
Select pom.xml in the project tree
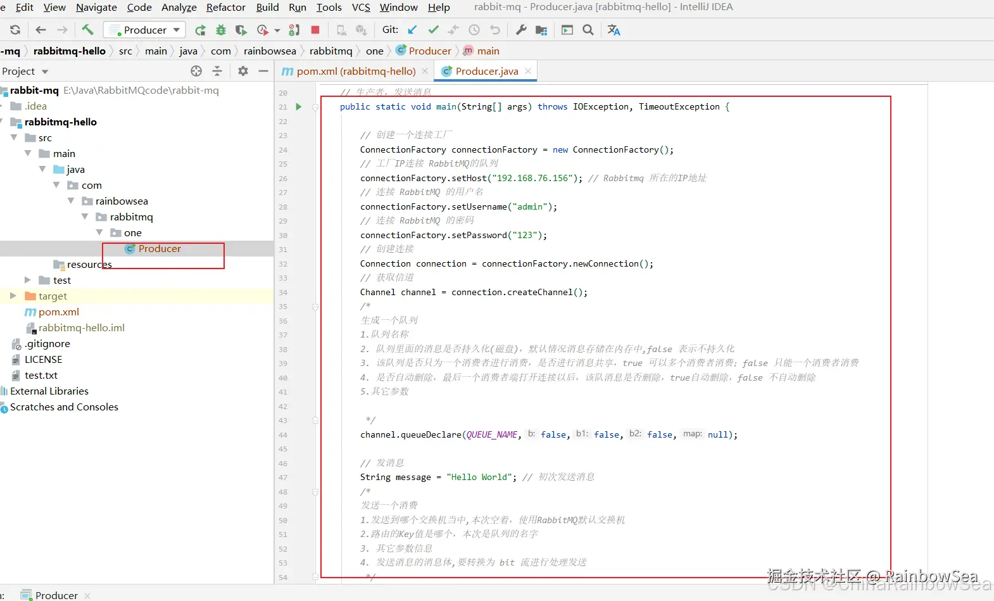(x=59, y=312)
